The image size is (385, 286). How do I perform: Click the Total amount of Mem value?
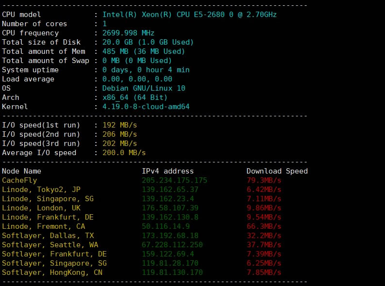pos(143,51)
